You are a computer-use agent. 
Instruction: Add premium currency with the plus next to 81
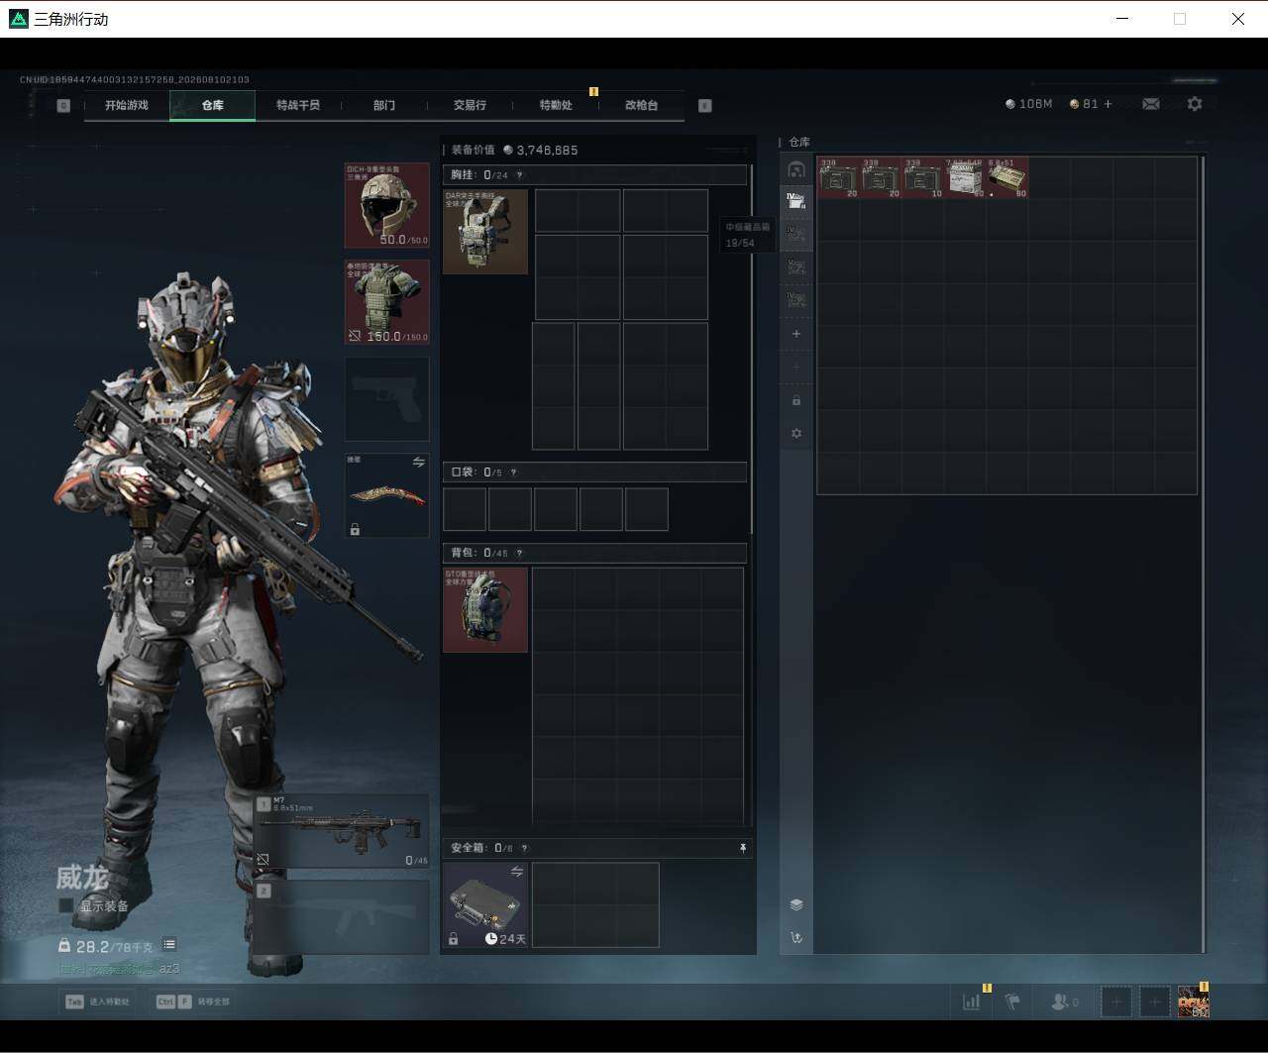pos(1108,104)
